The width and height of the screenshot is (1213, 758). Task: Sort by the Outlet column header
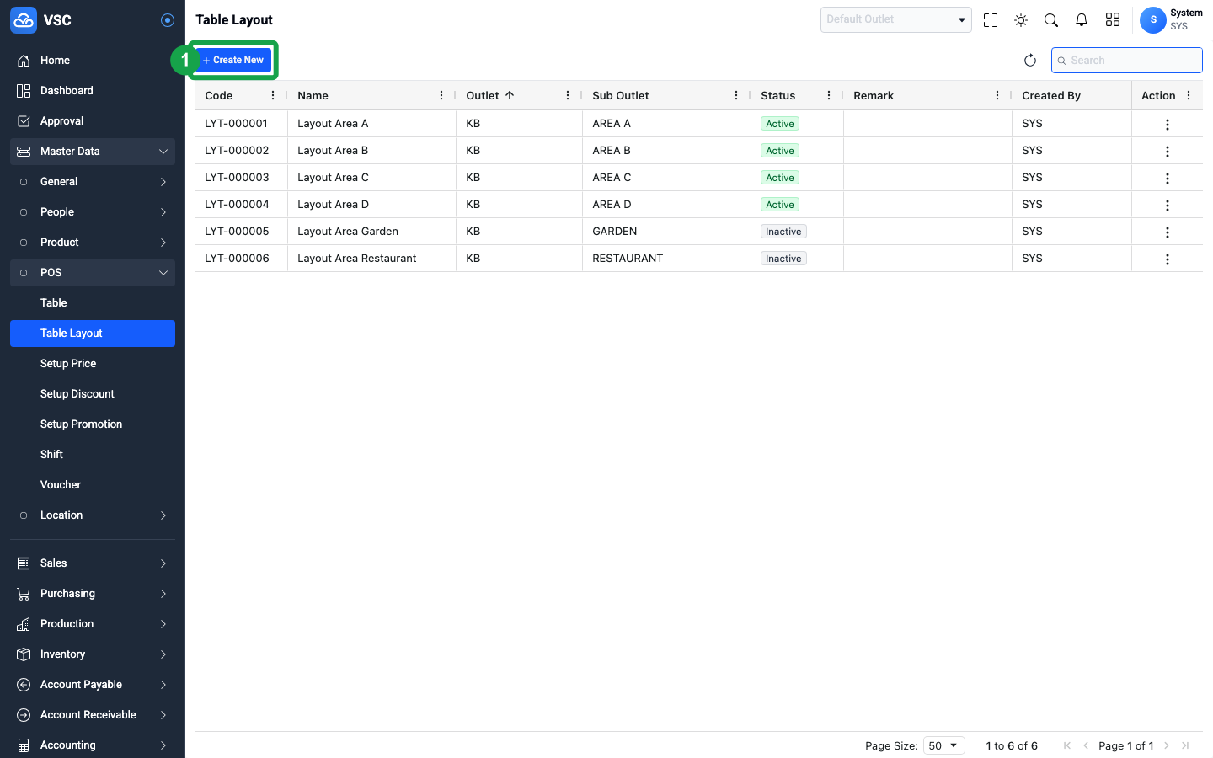click(483, 96)
